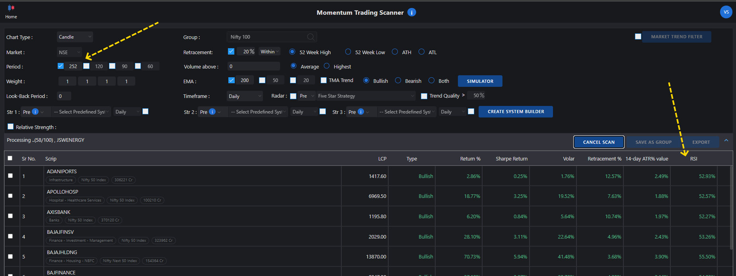Click APOLLOHOSP scrip name
736x276 pixels.
click(x=62, y=192)
